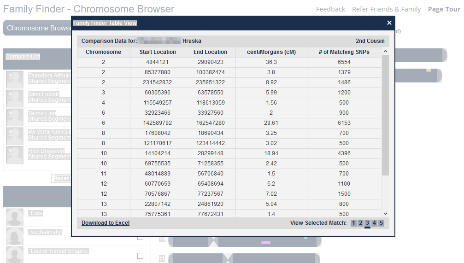Click AVI YOSIPOVICH's profile thumbnail
Screen dimensions: 464x263
click(14, 136)
